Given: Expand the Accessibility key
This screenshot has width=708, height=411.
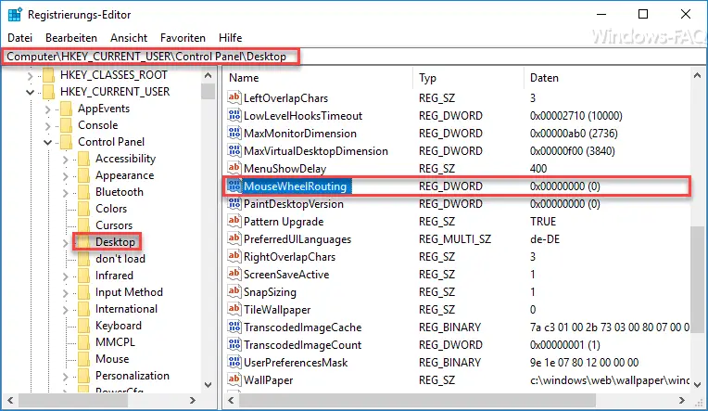Looking at the screenshot, I should tap(66, 160).
